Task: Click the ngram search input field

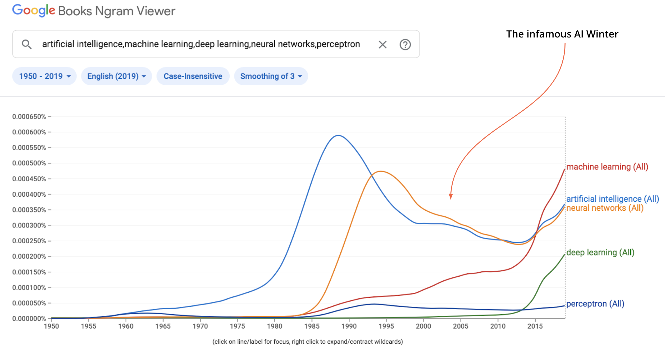Action: (201, 44)
